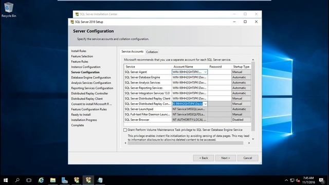Click Reporting Services password field
This screenshot has height=185, width=329.
pos(220,88)
